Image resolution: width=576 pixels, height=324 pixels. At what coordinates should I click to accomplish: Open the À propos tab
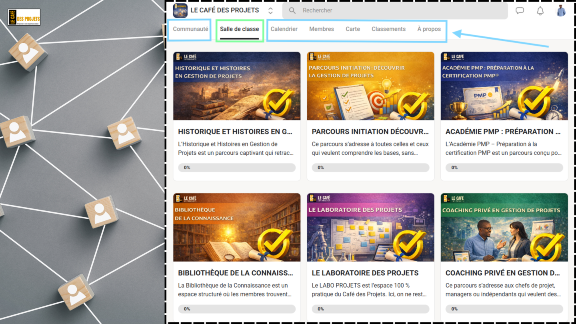pyautogui.click(x=429, y=29)
